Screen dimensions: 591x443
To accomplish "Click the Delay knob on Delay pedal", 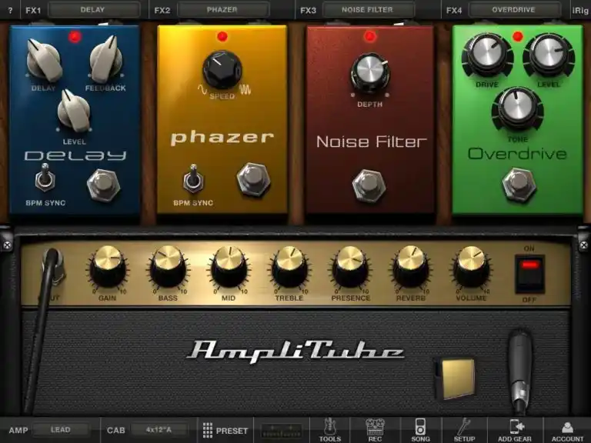I will (x=44, y=61).
